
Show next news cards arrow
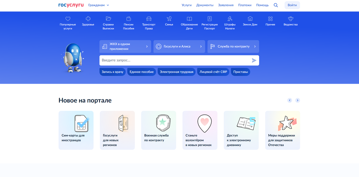298,100
